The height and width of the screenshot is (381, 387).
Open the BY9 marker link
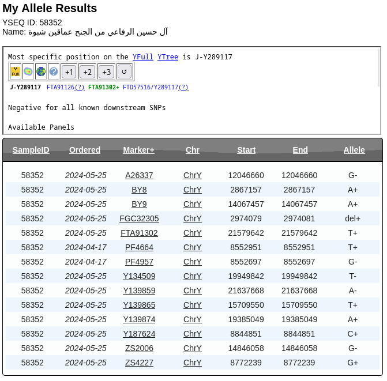click(139, 204)
